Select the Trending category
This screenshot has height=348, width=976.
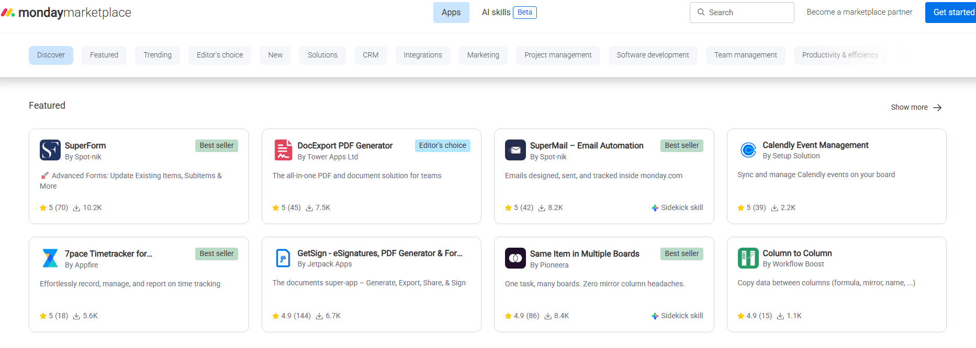[158, 55]
